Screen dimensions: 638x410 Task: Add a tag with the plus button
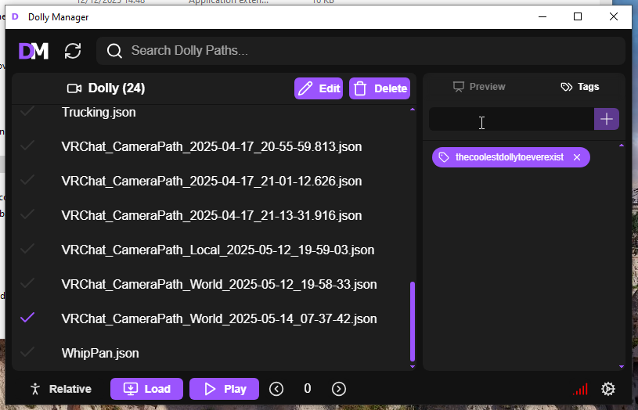pyautogui.click(x=607, y=119)
